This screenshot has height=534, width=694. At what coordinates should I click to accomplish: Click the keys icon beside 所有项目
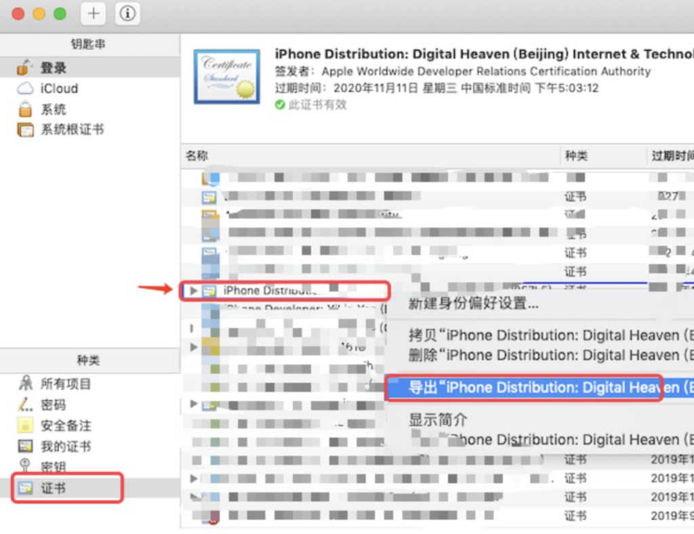coord(26,383)
